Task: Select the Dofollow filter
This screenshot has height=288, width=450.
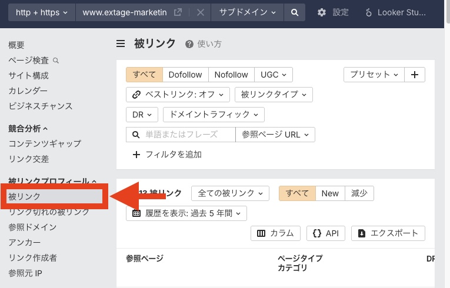Action: [185, 75]
